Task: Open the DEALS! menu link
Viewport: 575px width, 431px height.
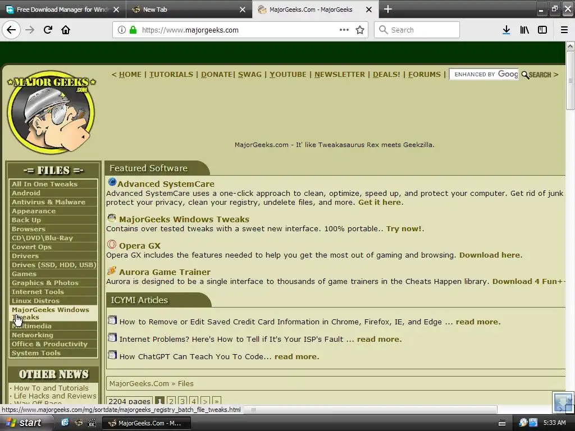Action: (x=386, y=75)
